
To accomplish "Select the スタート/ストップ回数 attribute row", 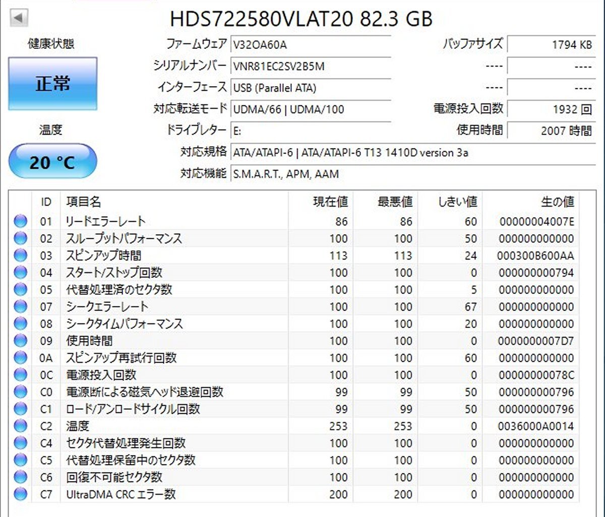I will (x=294, y=273).
